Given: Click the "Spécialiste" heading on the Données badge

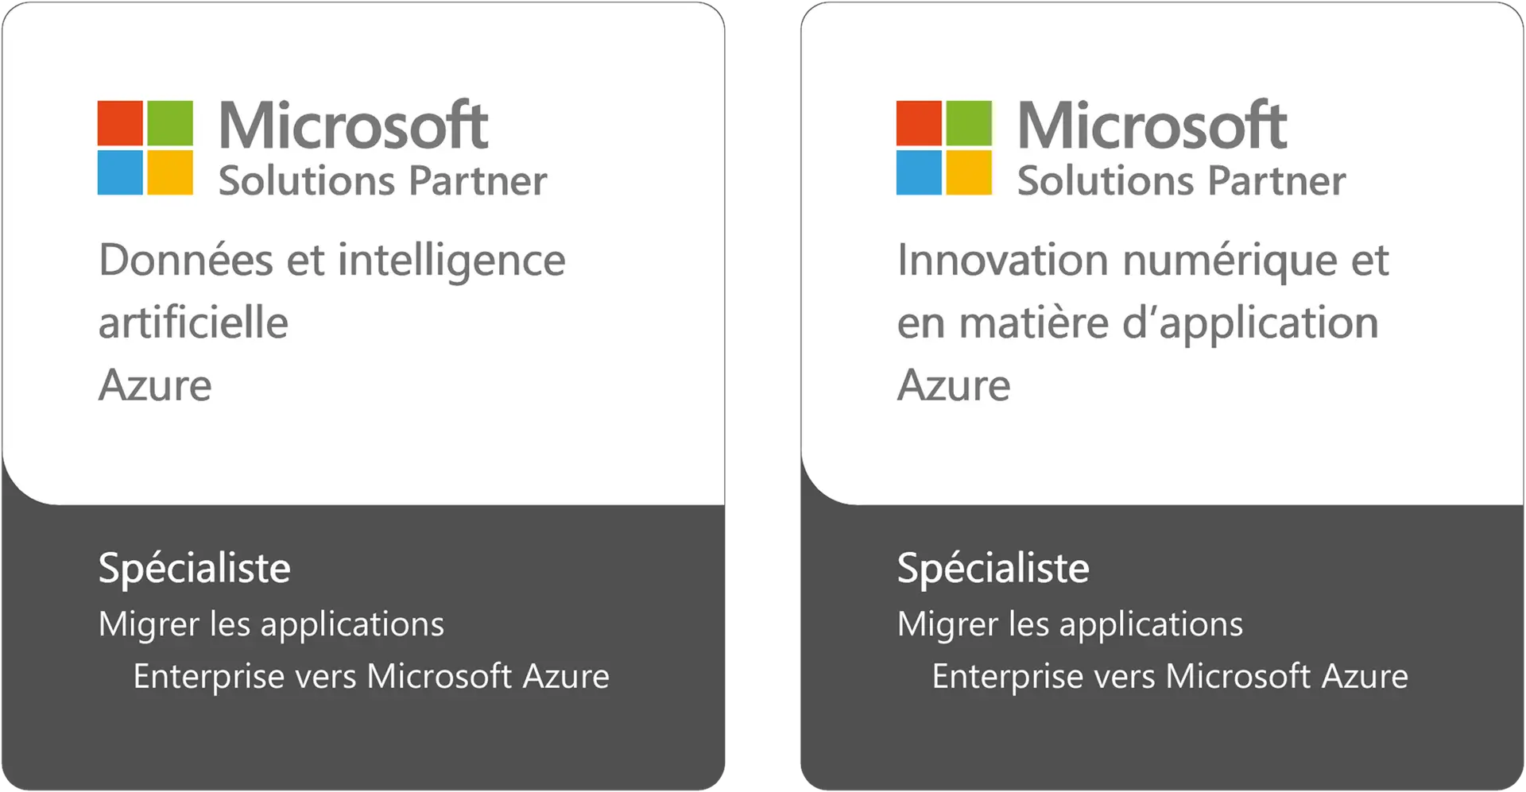Looking at the screenshot, I should pyautogui.click(x=195, y=569).
